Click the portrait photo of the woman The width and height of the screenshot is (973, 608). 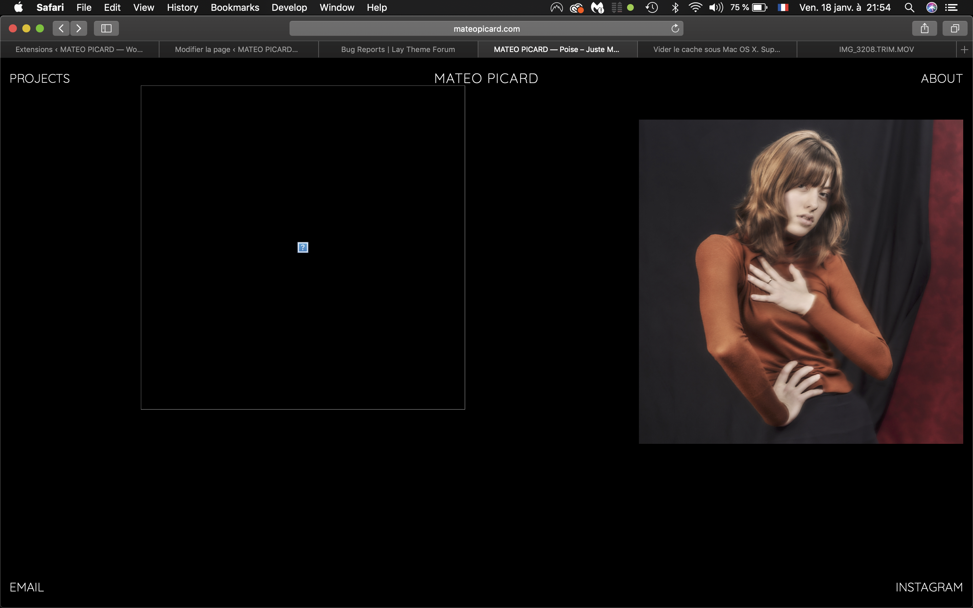(x=800, y=281)
